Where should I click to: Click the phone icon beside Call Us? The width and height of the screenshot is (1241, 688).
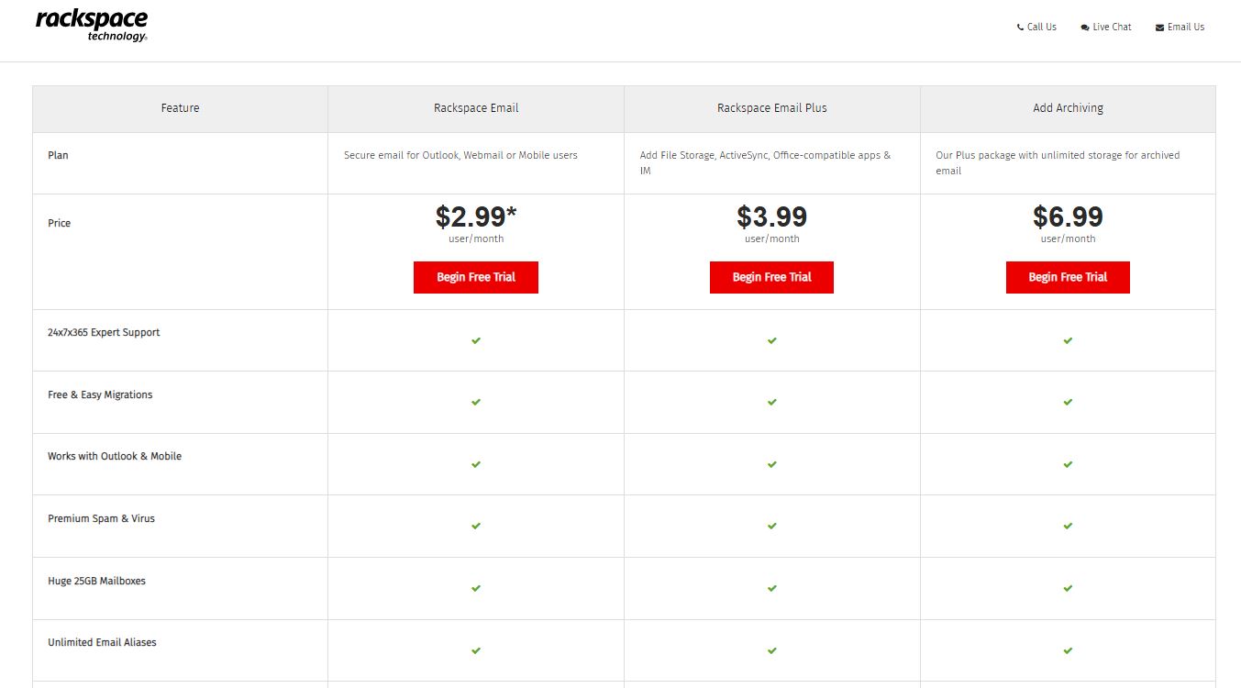click(x=1019, y=27)
